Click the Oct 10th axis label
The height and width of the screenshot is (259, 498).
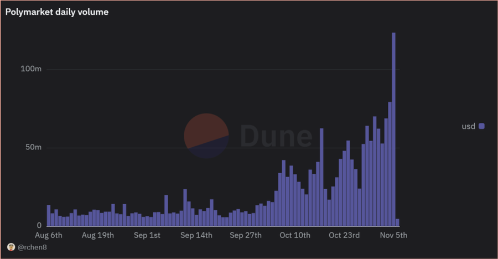(295, 235)
